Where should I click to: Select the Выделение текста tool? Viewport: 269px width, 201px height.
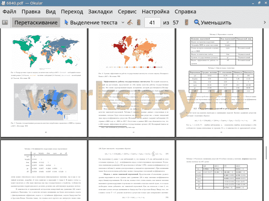pos(91,23)
